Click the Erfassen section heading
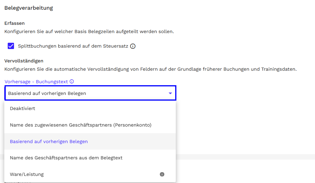 15,23
